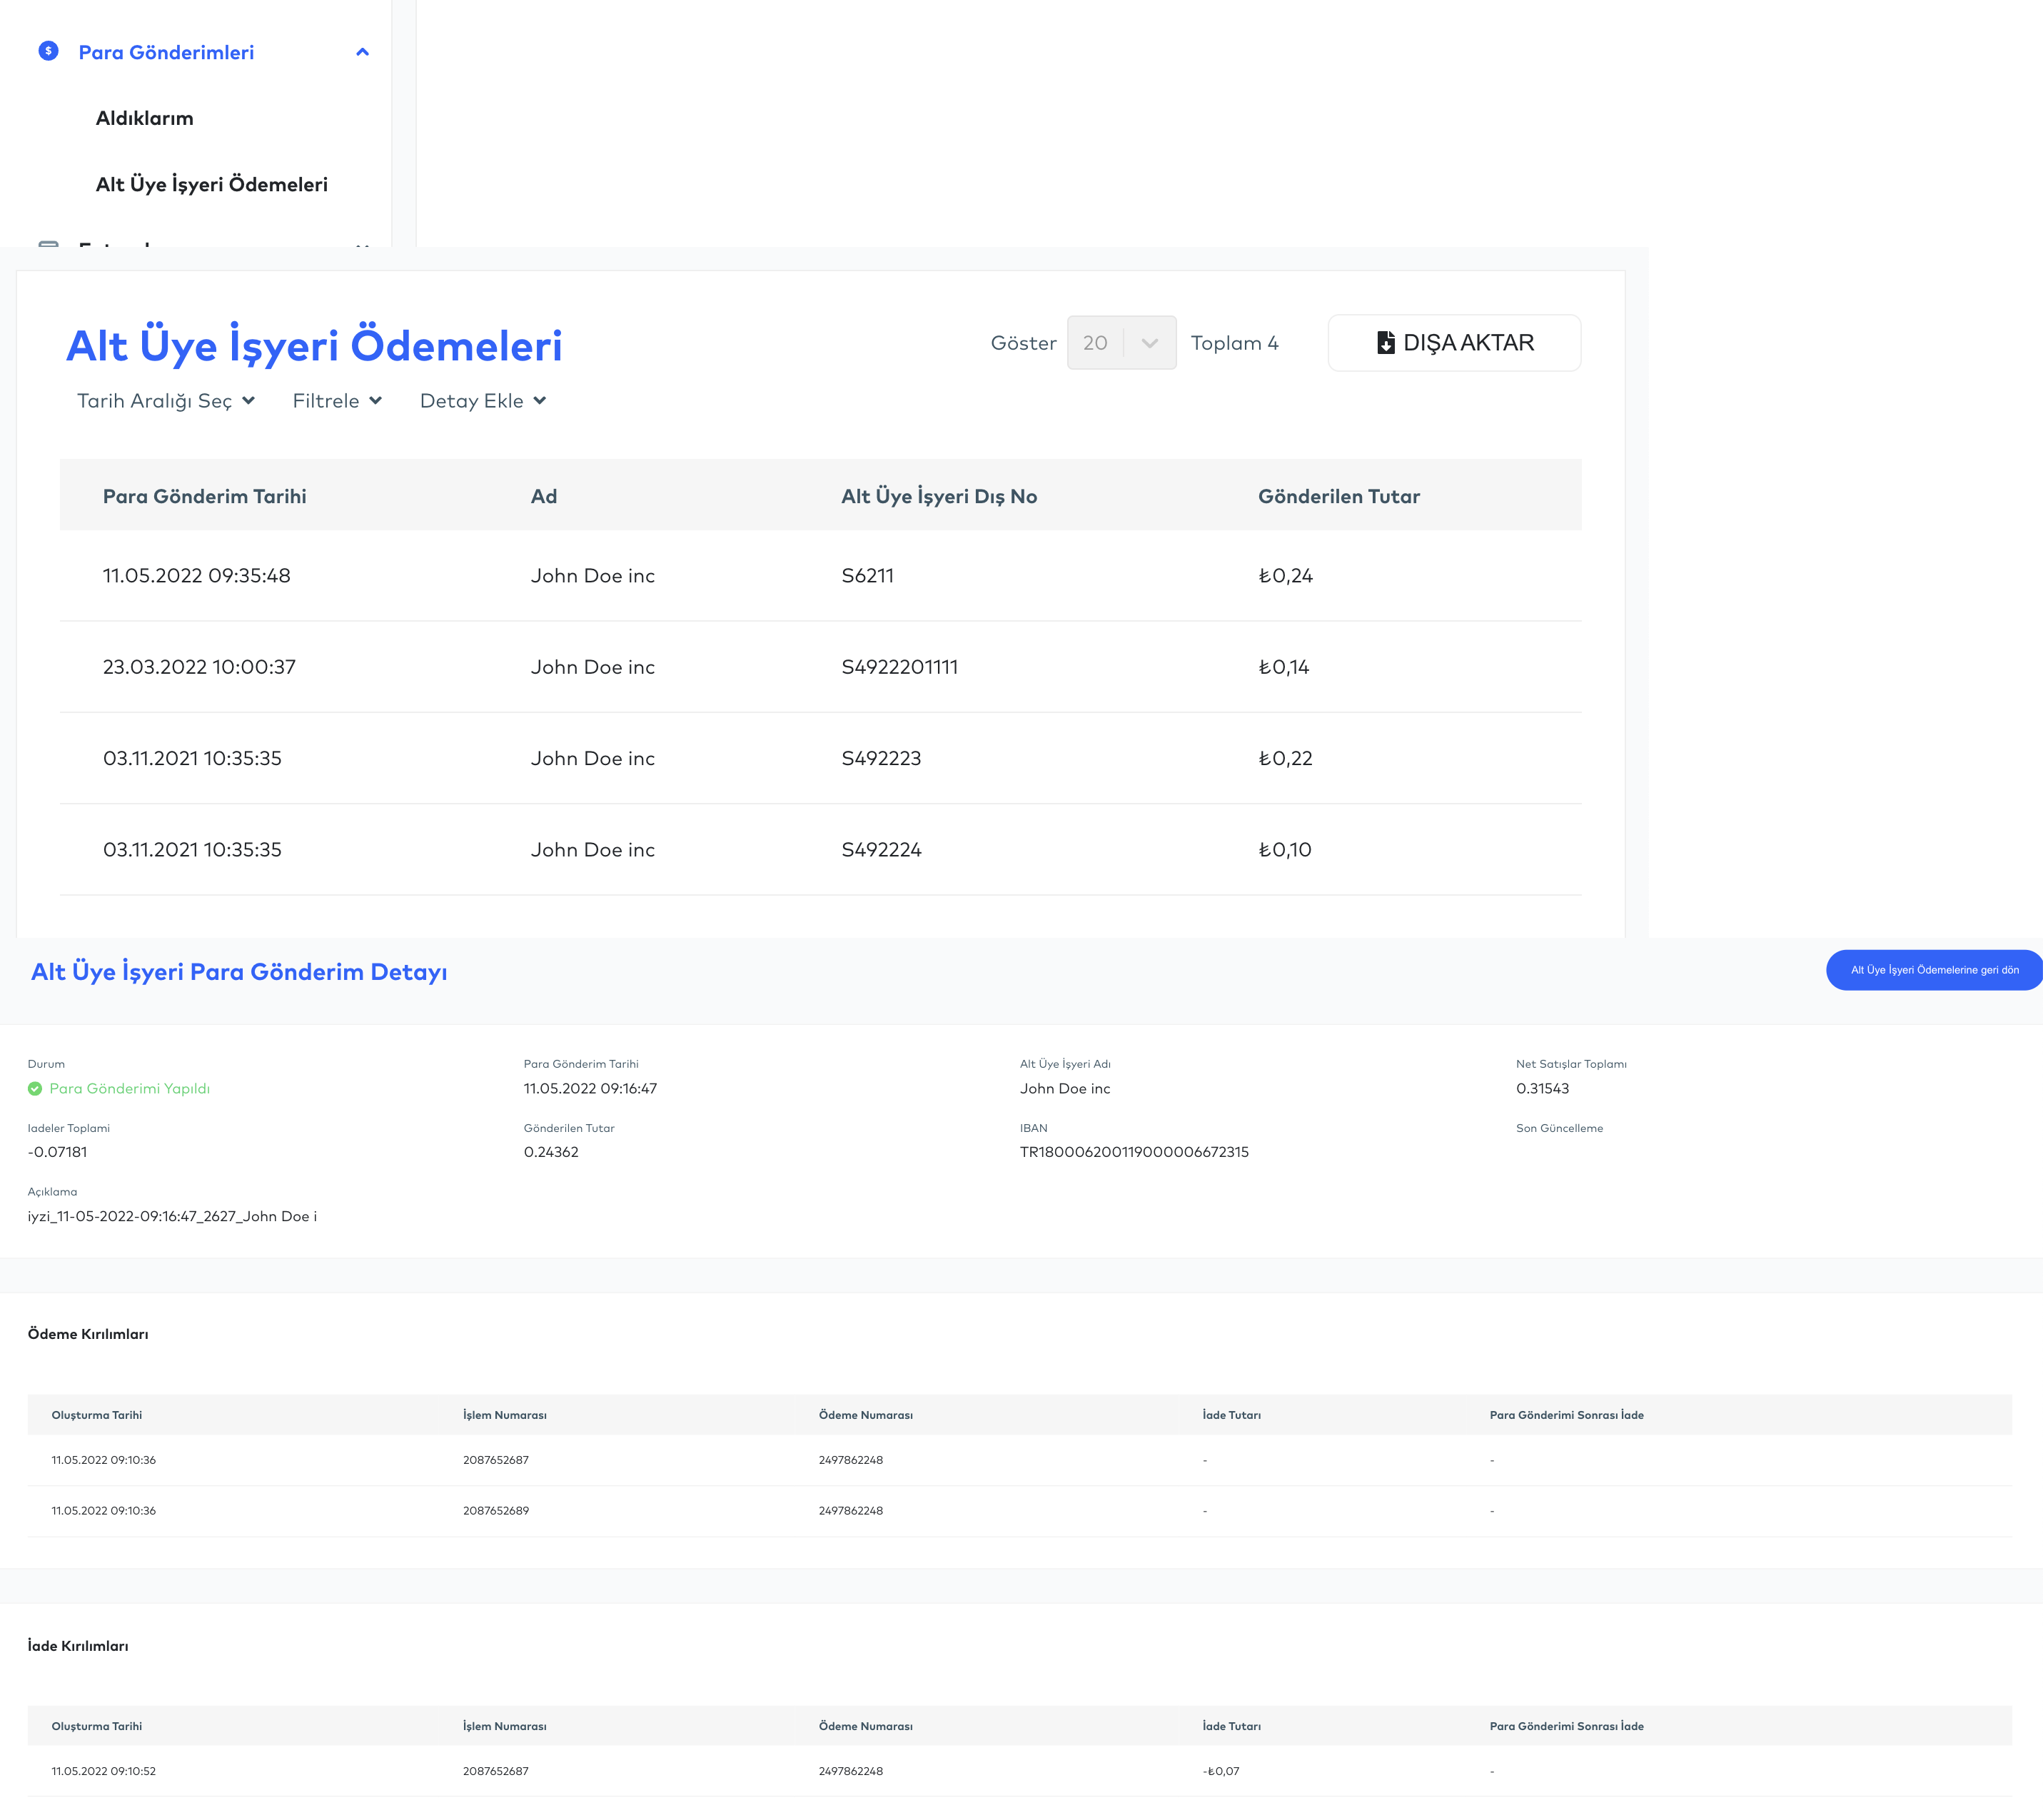This screenshot has height=1820, width=2043.
Task: Select the Alt Üye İşyeri Ödemeleri sidebar item
Action: [x=211, y=184]
